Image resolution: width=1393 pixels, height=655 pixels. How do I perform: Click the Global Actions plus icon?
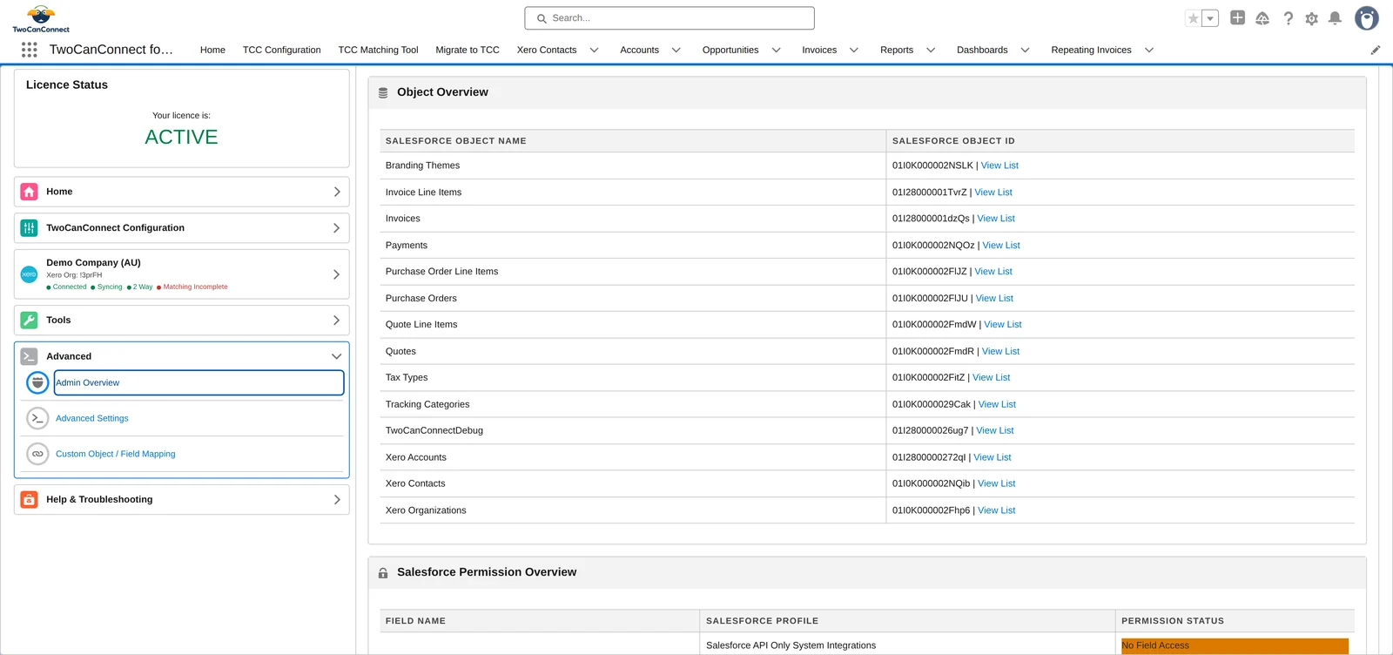tap(1237, 17)
